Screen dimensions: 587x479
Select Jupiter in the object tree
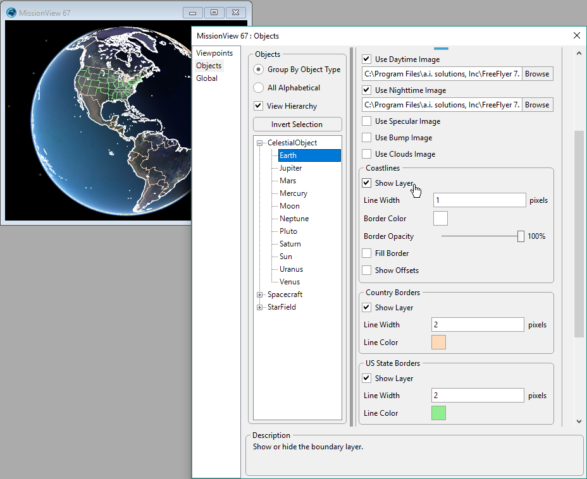(x=290, y=168)
